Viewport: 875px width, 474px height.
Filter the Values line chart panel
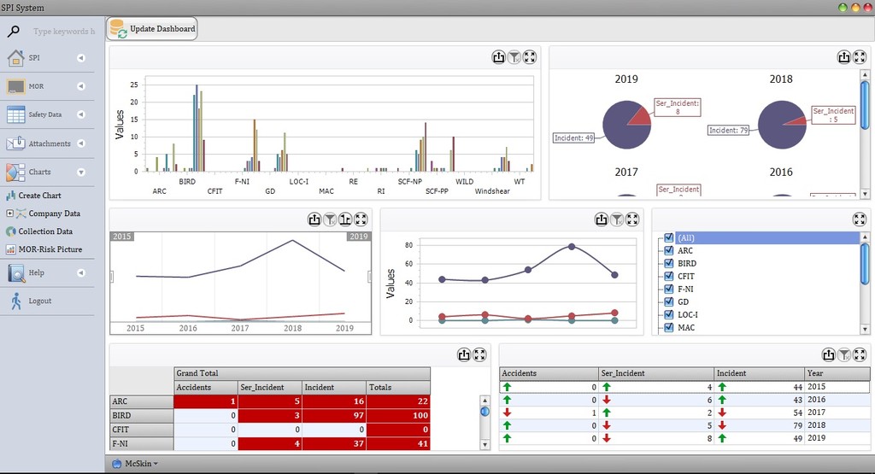click(617, 219)
